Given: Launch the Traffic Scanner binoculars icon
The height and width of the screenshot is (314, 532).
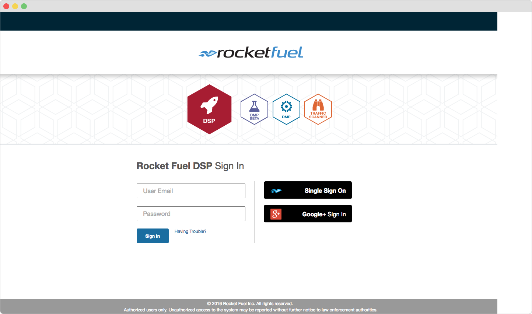Looking at the screenshot, I should coord(318,109).
